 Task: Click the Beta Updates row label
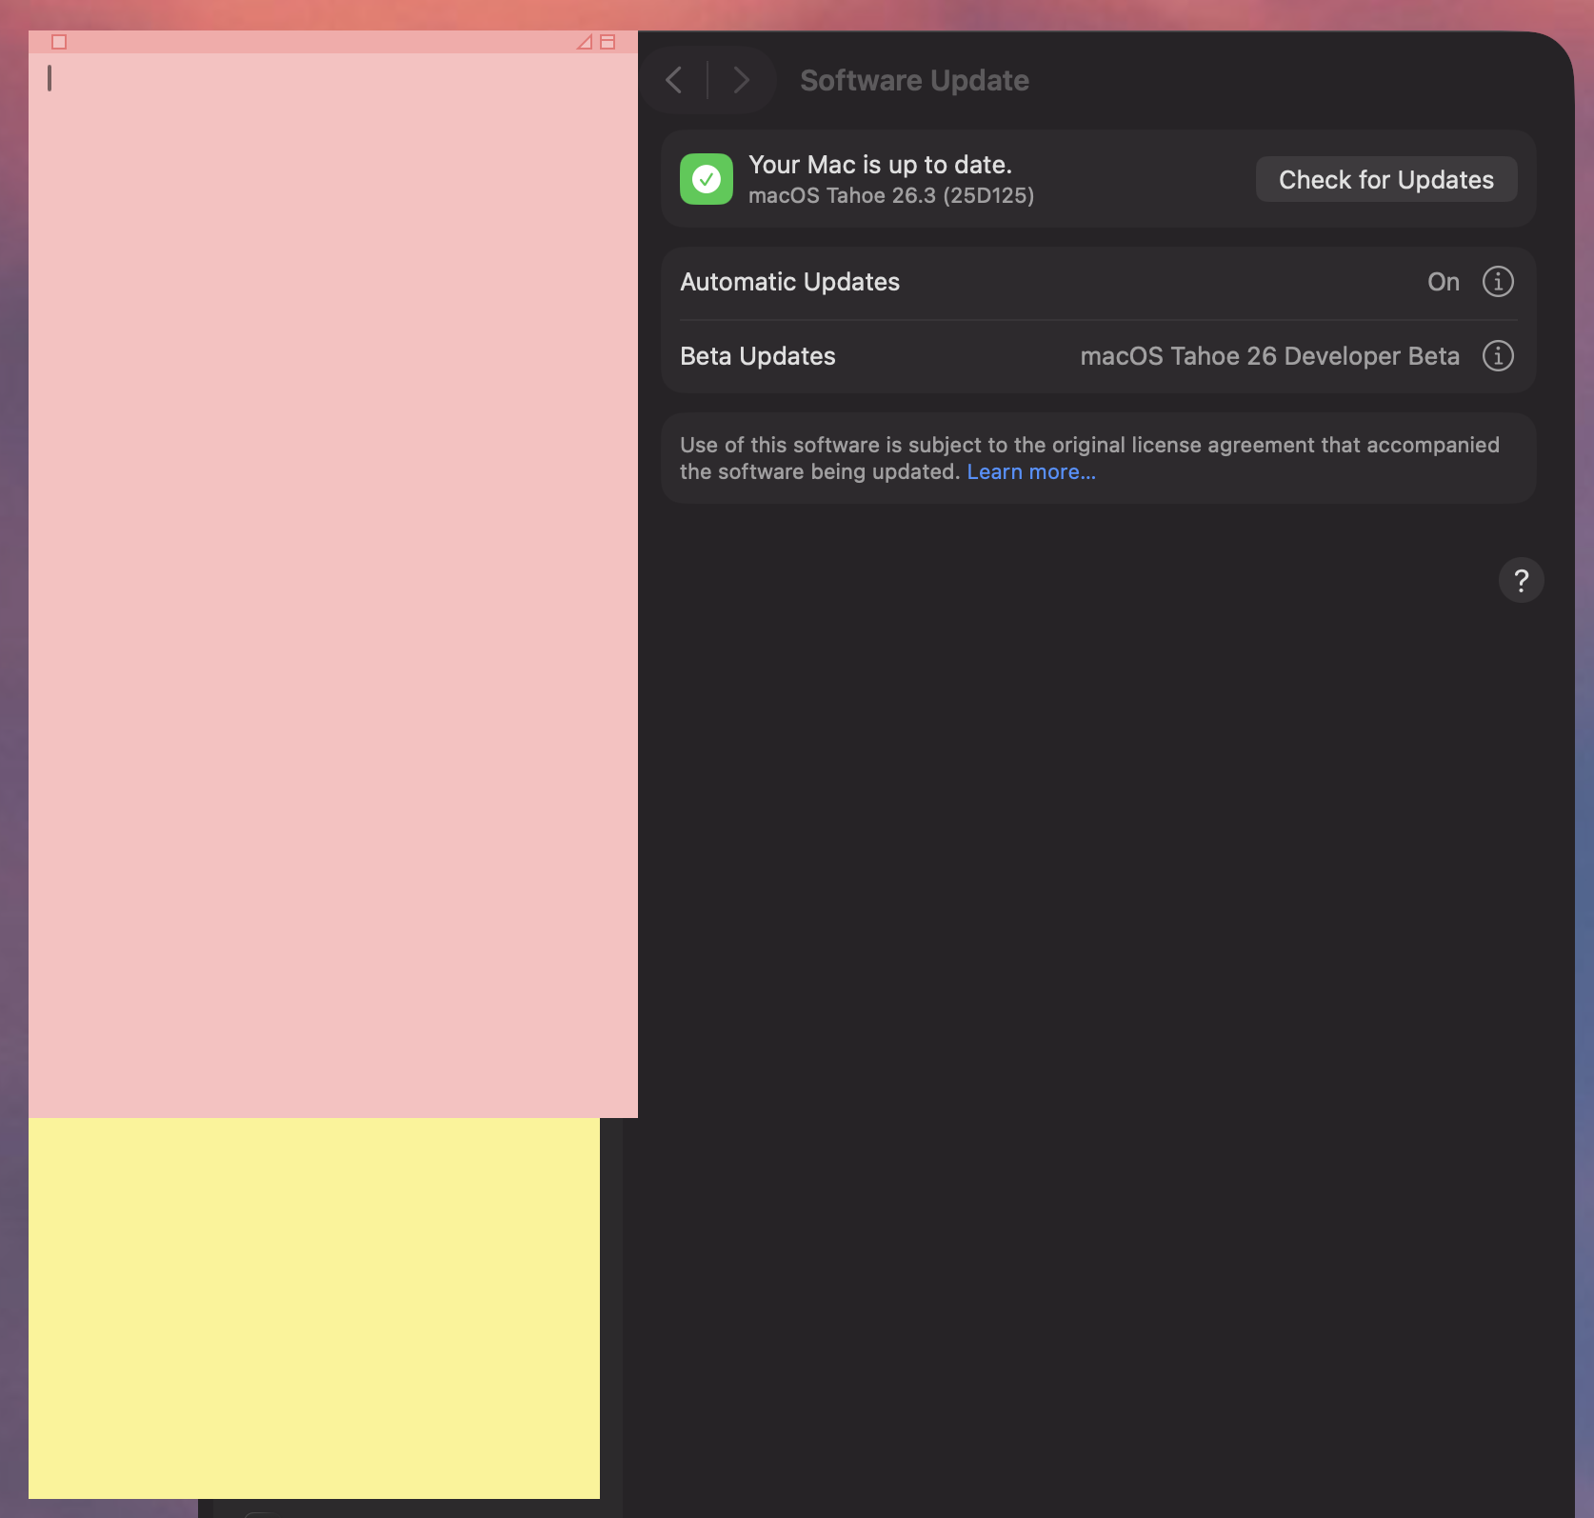tap(758, 356)
